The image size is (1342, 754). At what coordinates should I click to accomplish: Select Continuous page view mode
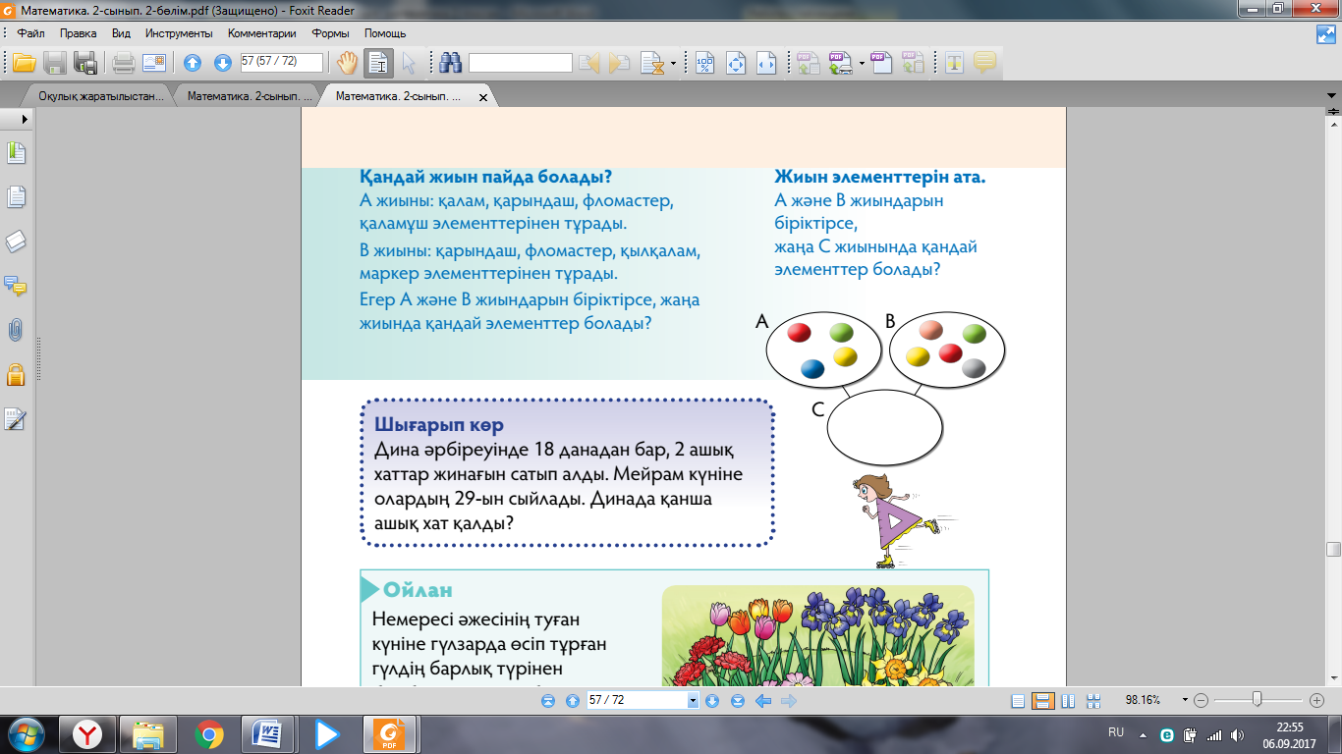(1043, 701)
